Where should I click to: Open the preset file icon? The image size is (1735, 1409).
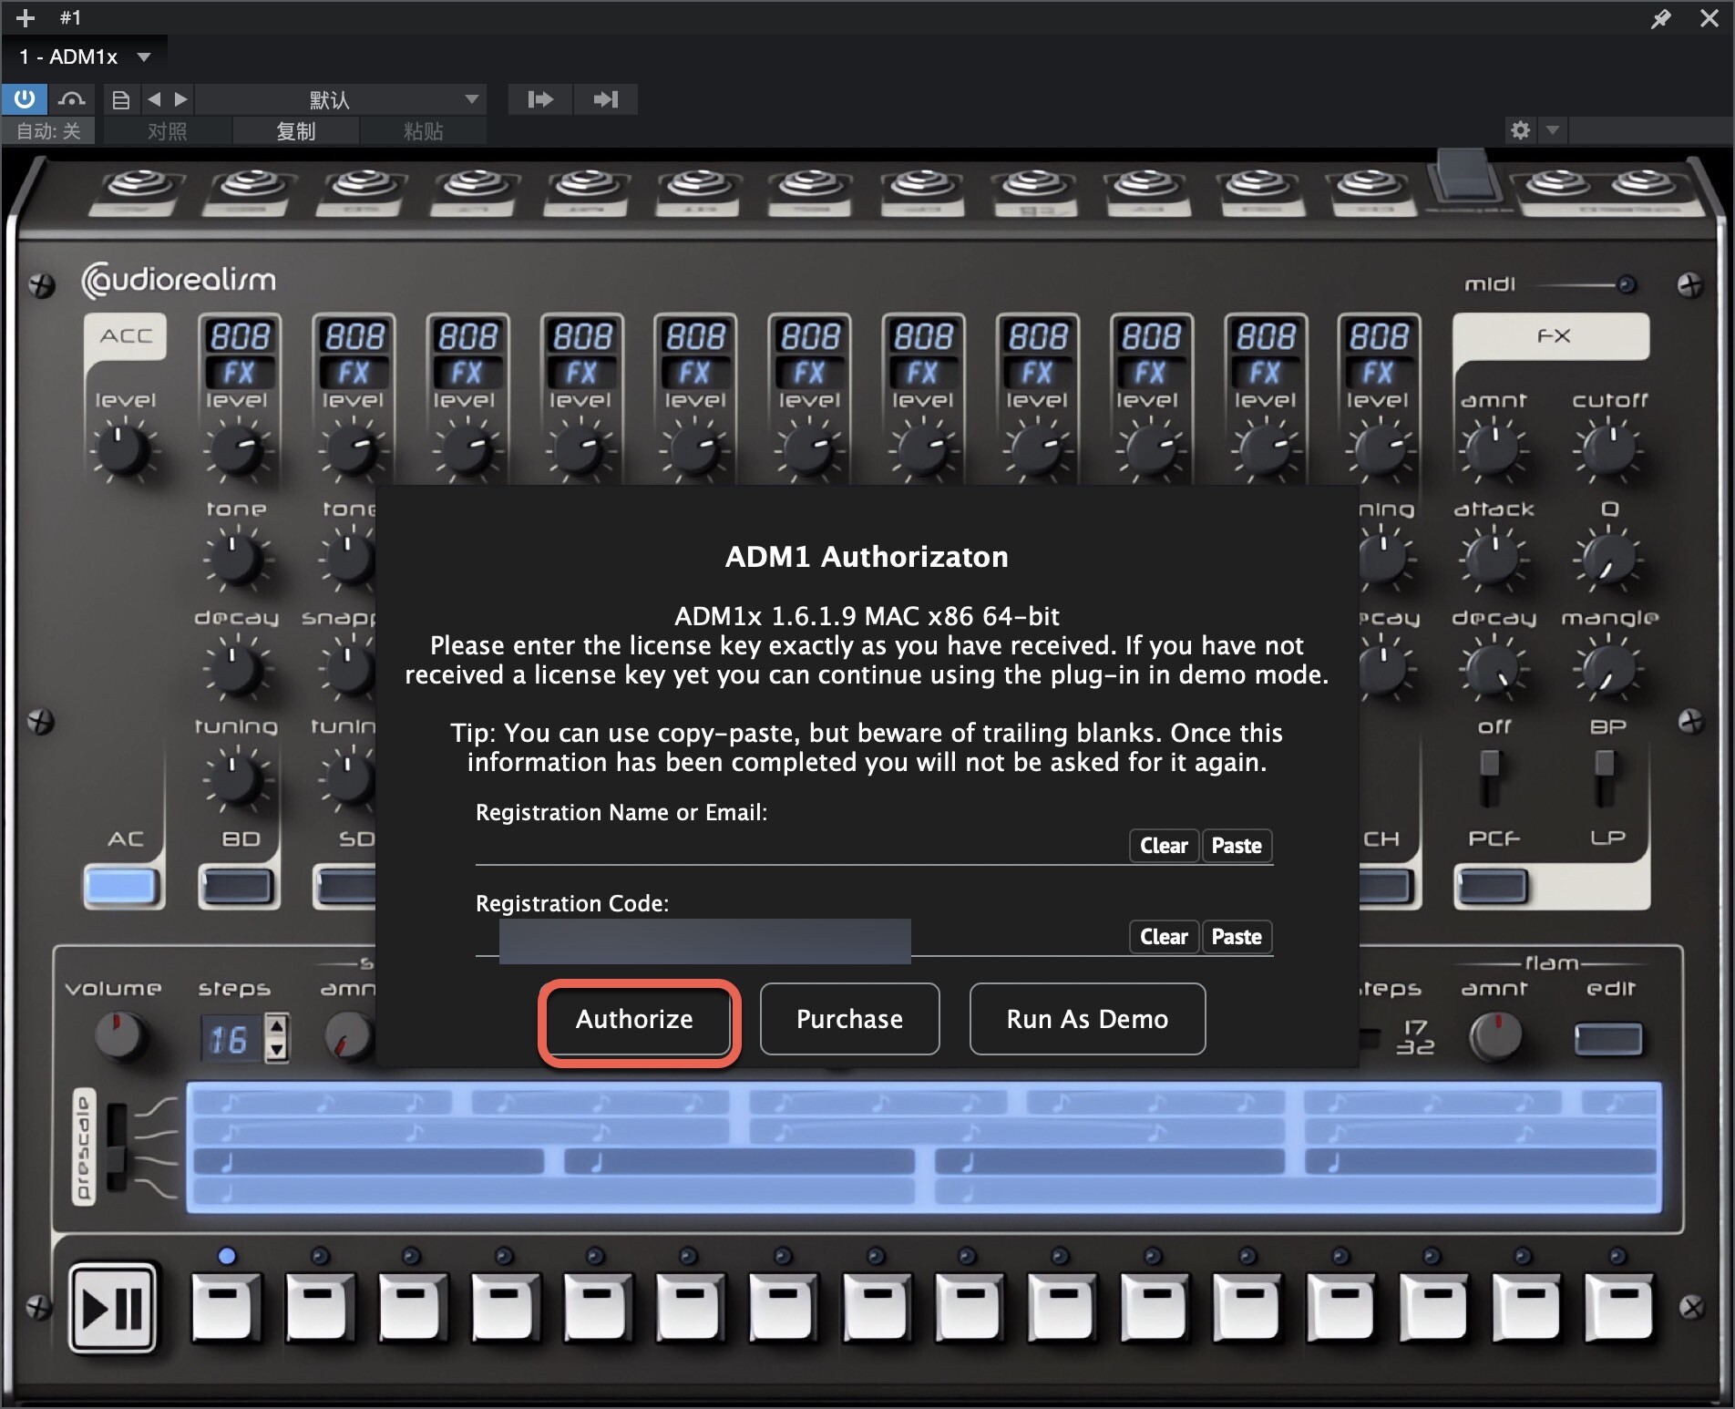tap(120, 99)
